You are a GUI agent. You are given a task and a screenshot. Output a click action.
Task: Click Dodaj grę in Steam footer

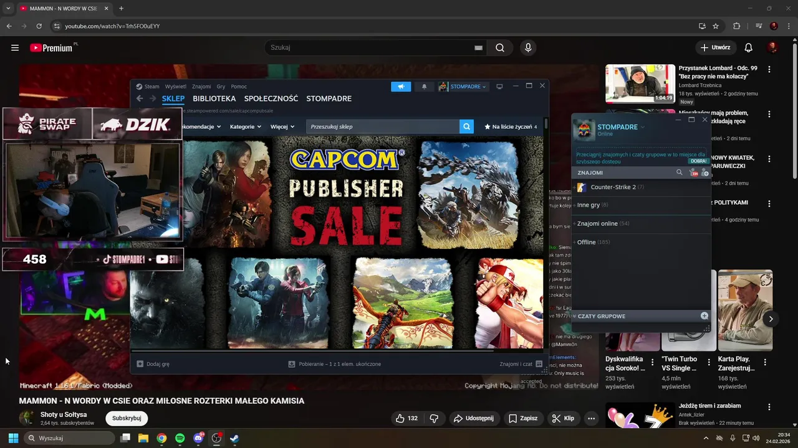coord(153,364)
